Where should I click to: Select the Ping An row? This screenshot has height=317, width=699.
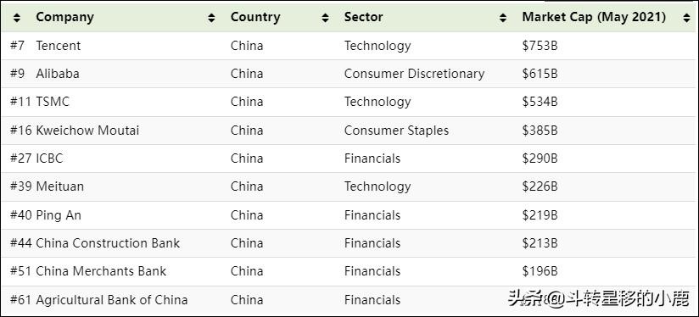349,215
